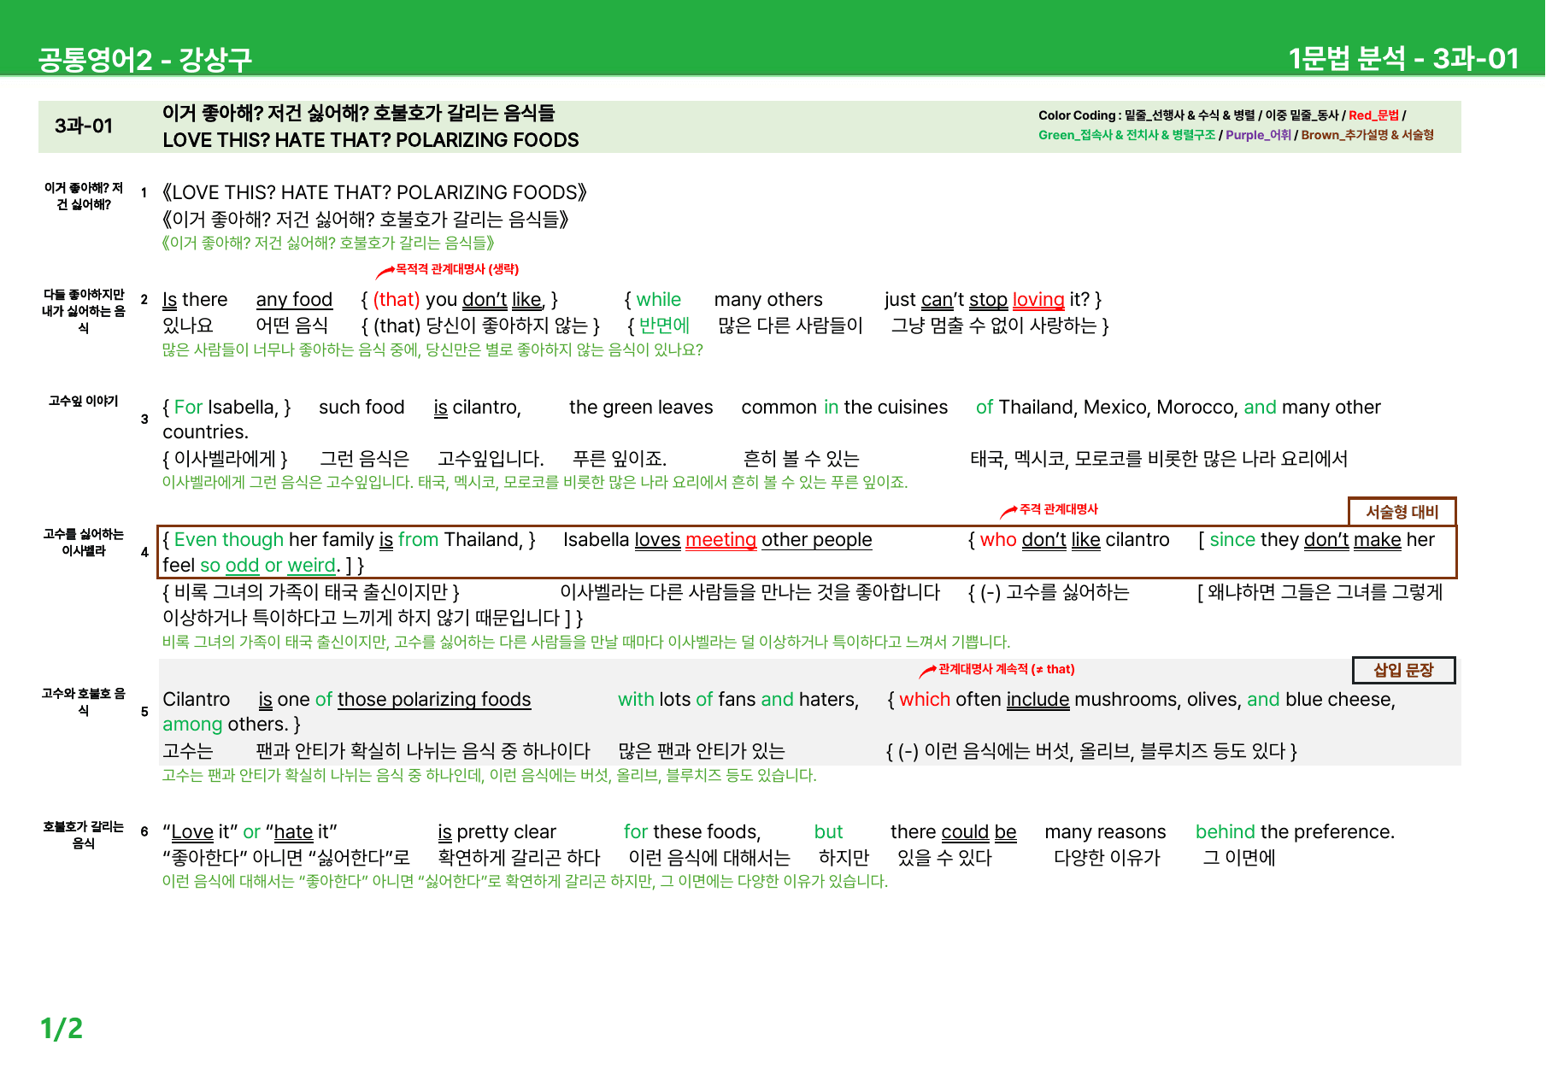Click the red word 'which' in sentence 5
Viewport: 1546px width, 1092px height.
(925, 700)
